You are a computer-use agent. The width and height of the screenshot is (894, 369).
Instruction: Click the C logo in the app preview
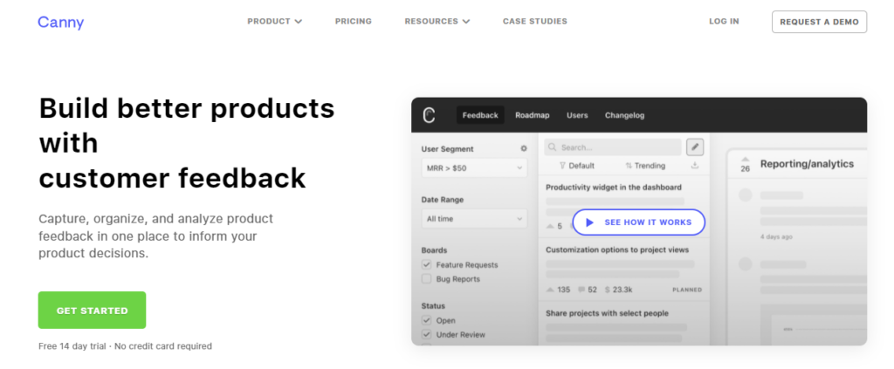(x=429, y=115)
